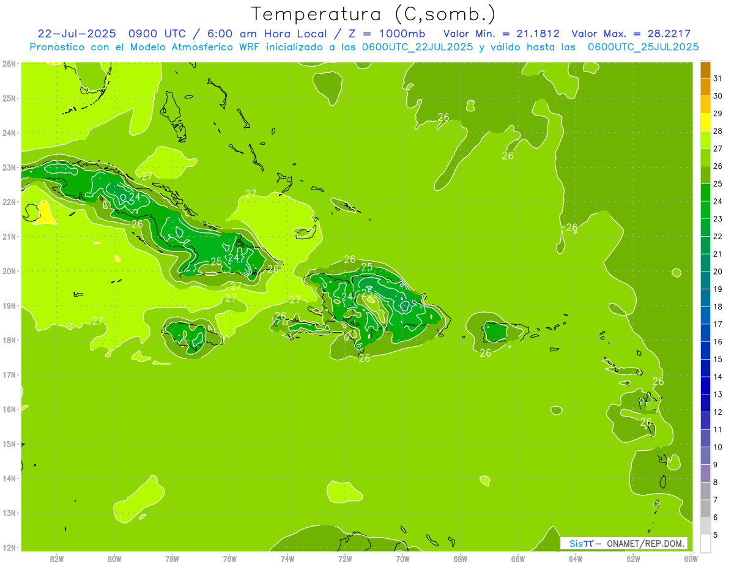Click the '74W' longitude axis label
The width and height of the screenshot is (734, 567).
(x=287, y=558)
